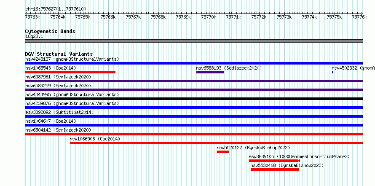Screen dimensions: 375x186
Task: Click the Cytogenetic Bands track title
Action: click(50, 31)
